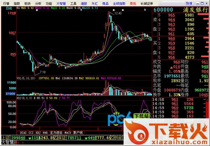
Task: Click the 路演 button
Action: (189, 4)
